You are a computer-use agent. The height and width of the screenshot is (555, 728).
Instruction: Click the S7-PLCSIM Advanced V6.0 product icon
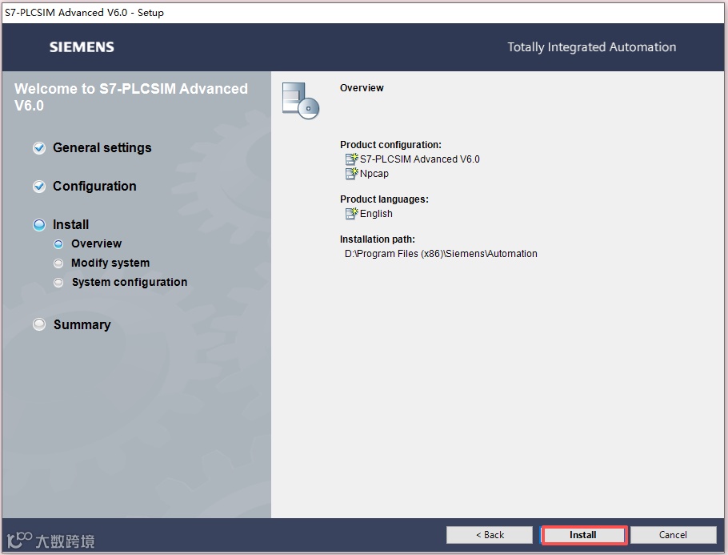[351, 159]
